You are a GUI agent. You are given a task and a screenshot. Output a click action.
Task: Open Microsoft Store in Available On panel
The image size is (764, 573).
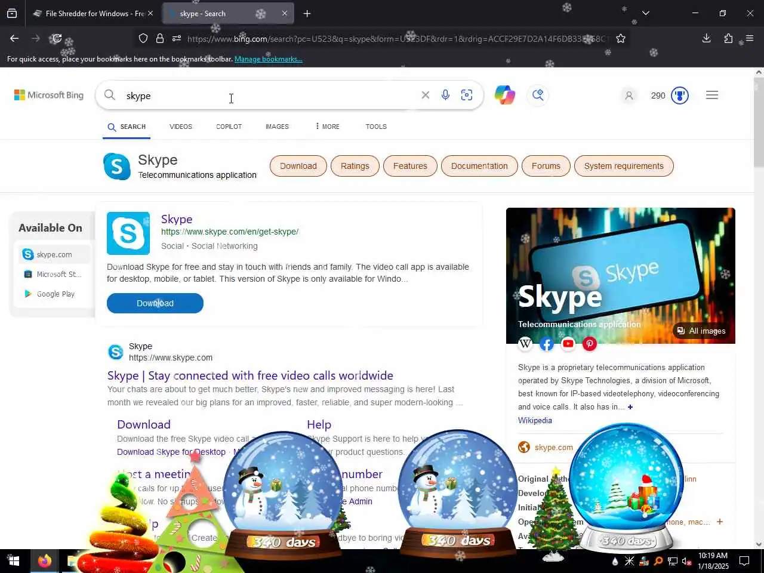(54, 274)
